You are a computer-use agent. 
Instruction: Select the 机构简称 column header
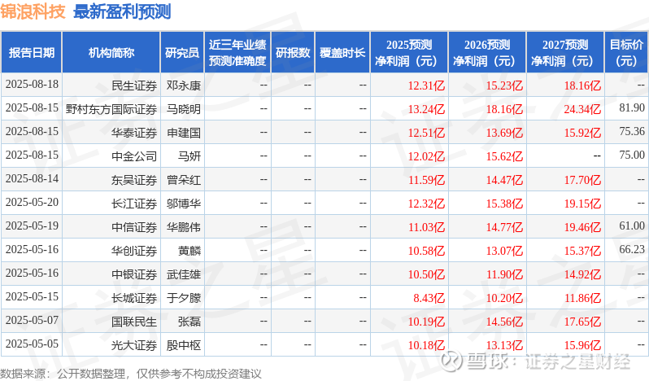click(x=111, y=53)
